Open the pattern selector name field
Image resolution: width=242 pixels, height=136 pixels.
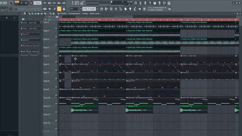tap(89, 9)
